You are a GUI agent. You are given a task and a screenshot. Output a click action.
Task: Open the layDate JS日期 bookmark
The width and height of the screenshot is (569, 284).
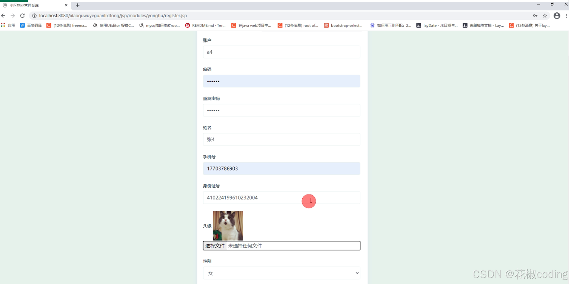point(437,25)
